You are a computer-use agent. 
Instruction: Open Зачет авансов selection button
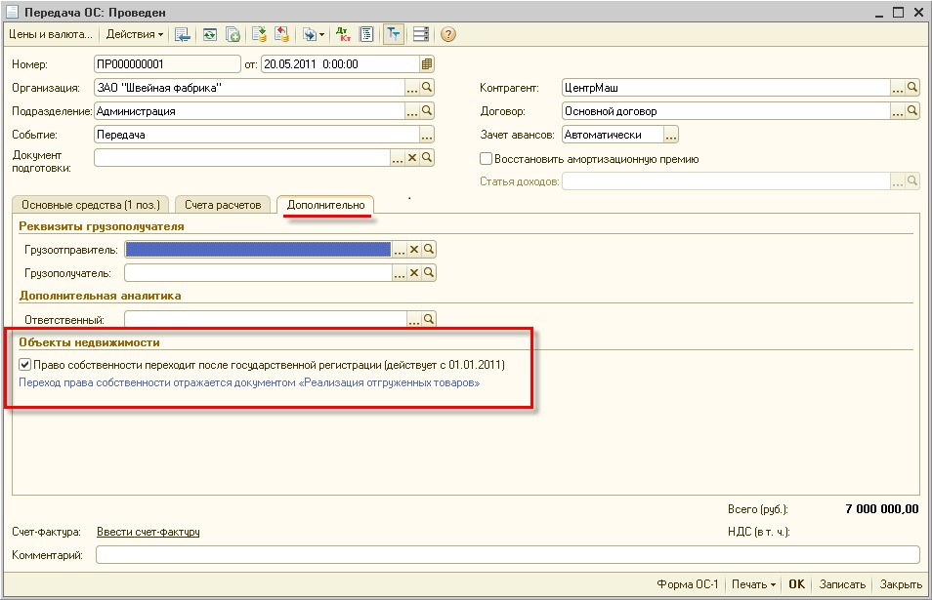[670, 135]
